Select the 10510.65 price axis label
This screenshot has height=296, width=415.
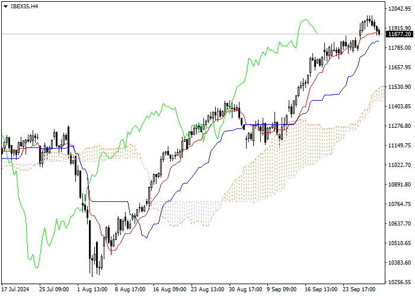400,243
